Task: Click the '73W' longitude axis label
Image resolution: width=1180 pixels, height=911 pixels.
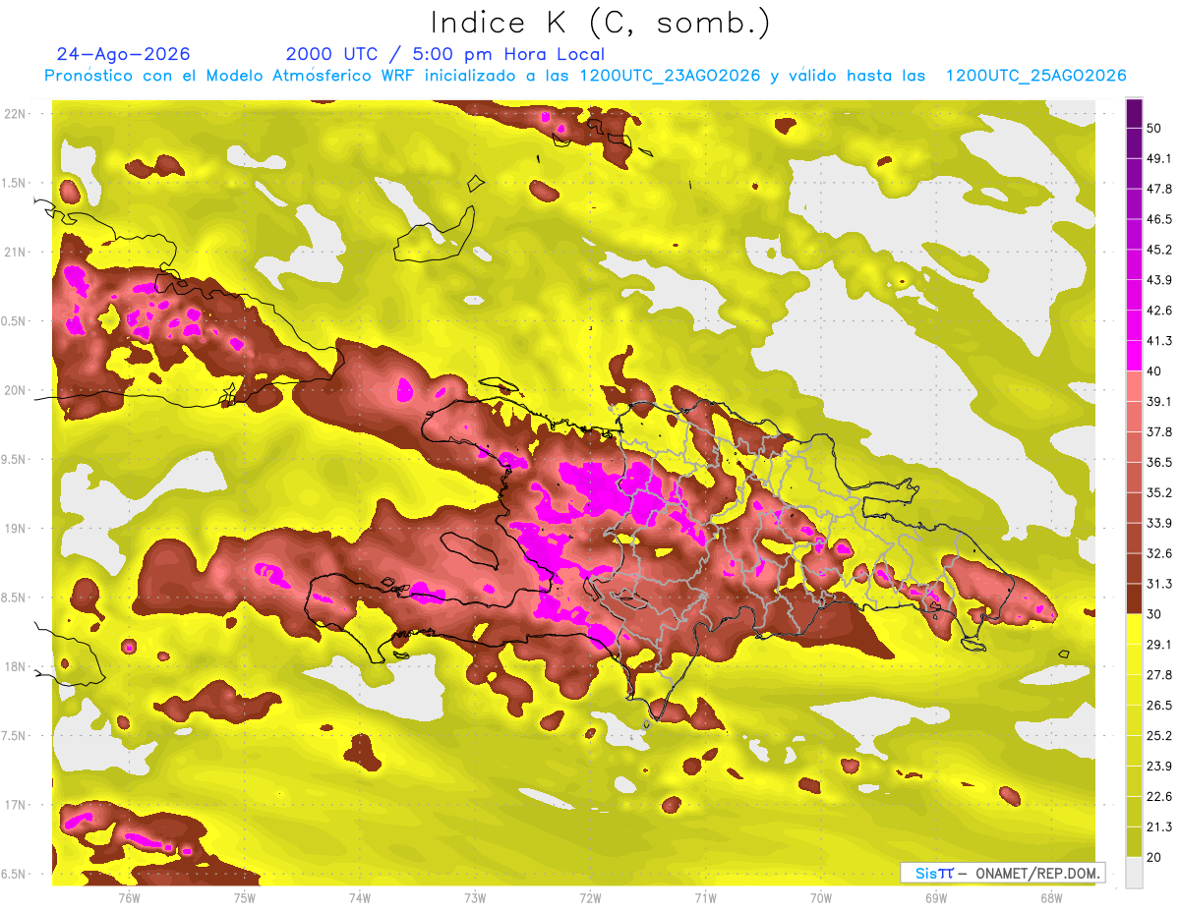Action: [475, 898]
